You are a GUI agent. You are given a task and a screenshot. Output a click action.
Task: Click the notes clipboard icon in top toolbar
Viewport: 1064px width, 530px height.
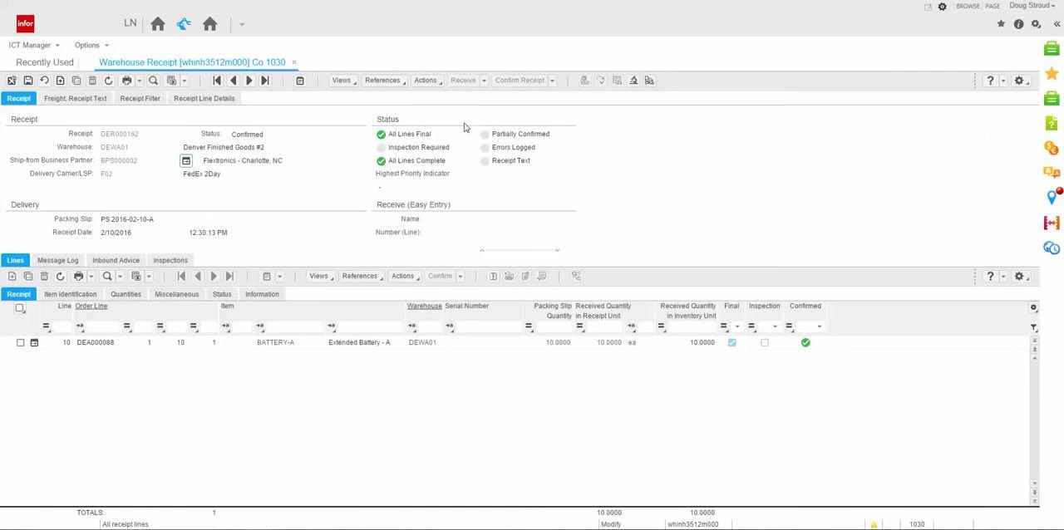(300, 81)
